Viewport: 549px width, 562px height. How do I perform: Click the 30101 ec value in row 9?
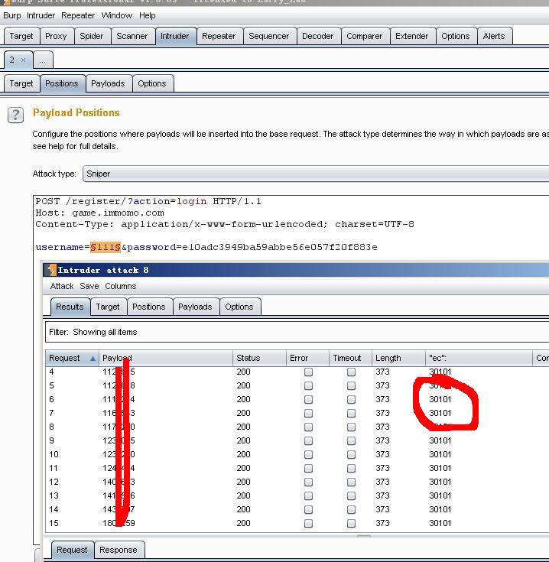(x=440, y=441)
